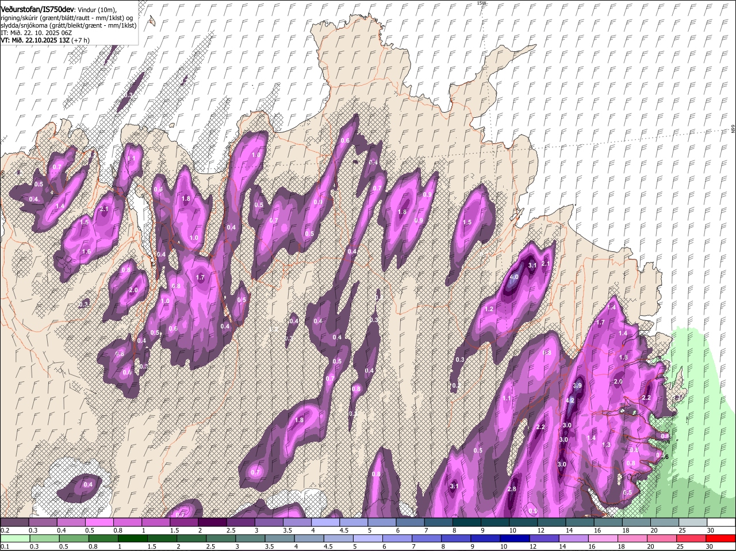Screen dimensions: 736x551
Task: Click the 3.9 precipitation label on map
Action: (x=578, y=385)
